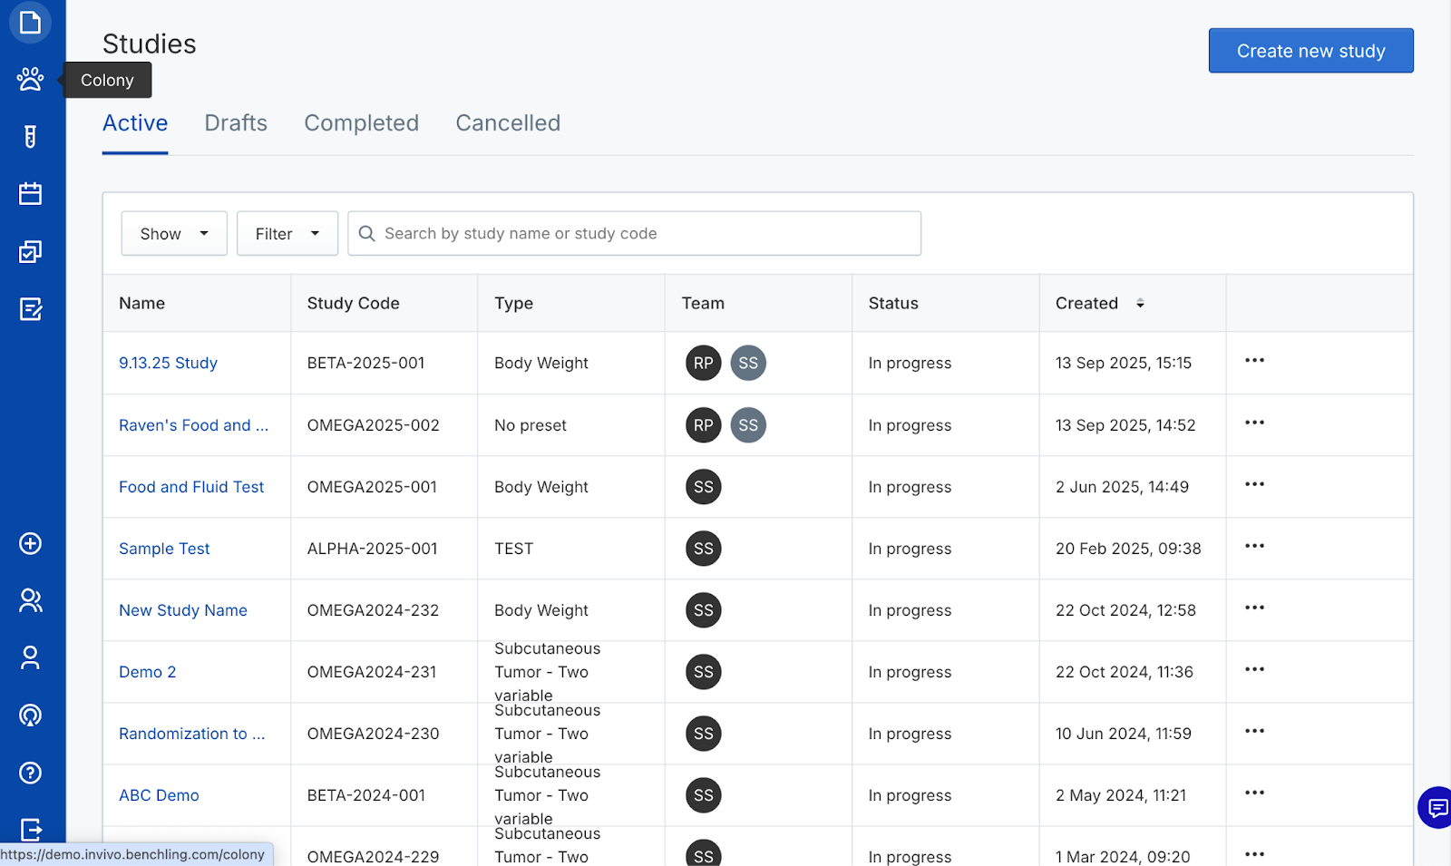
Task: Open three-dot menu for Sample Test row
Action: click(1254, 546)
